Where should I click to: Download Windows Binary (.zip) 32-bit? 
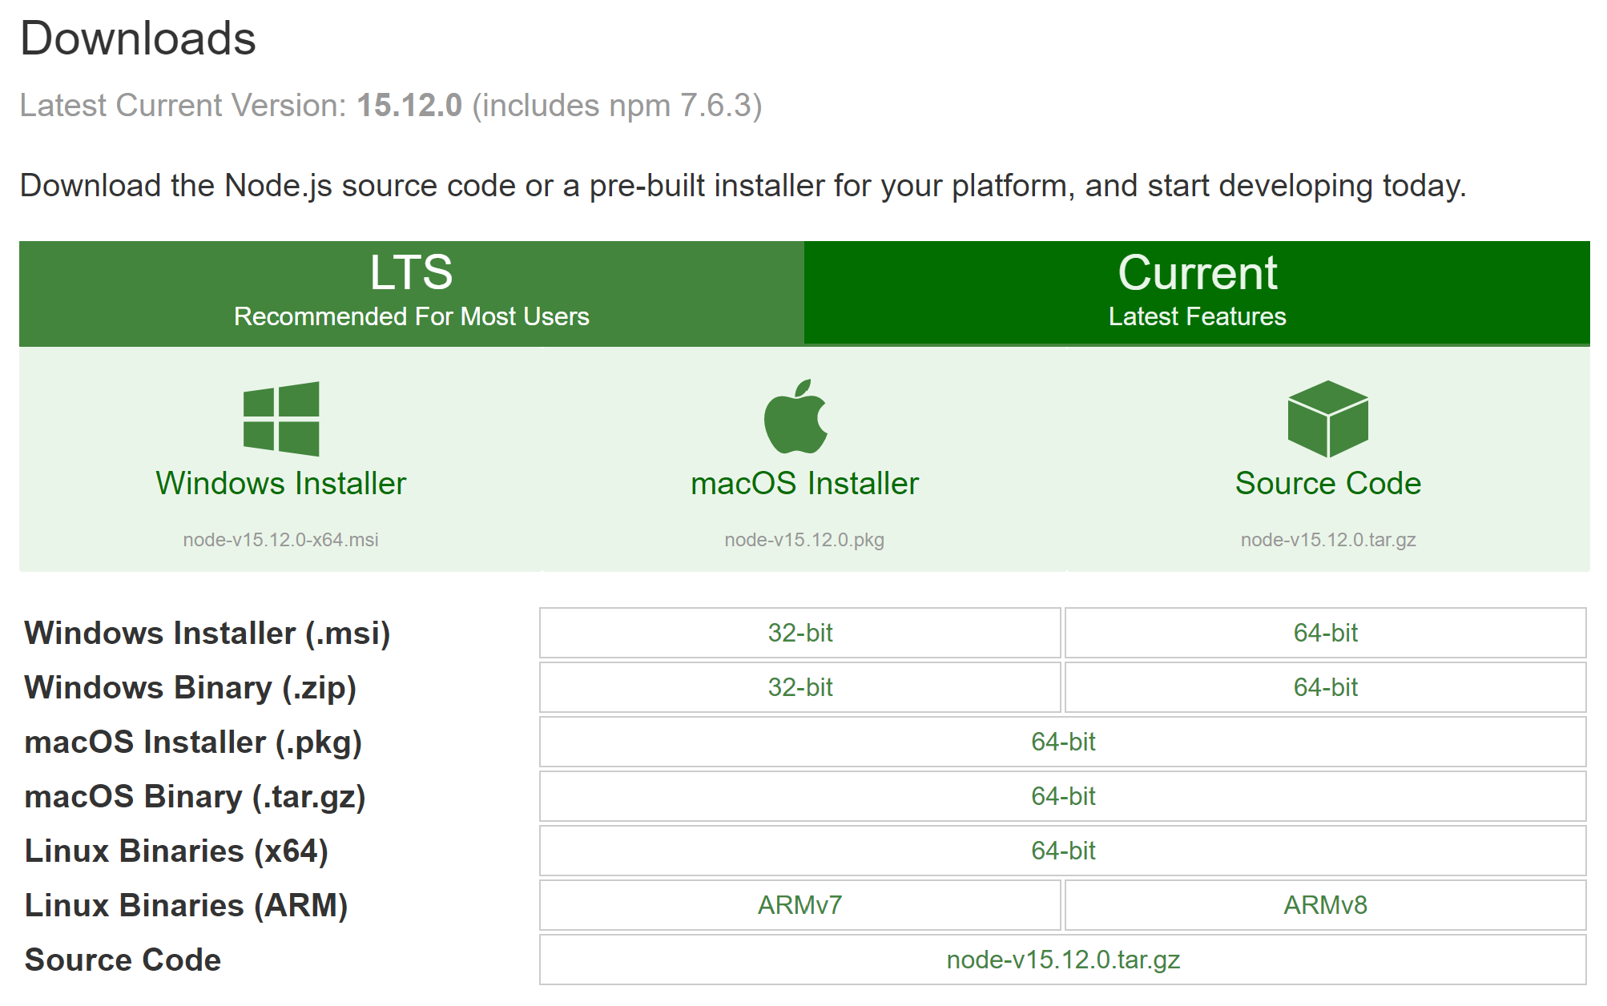(800, 687)
